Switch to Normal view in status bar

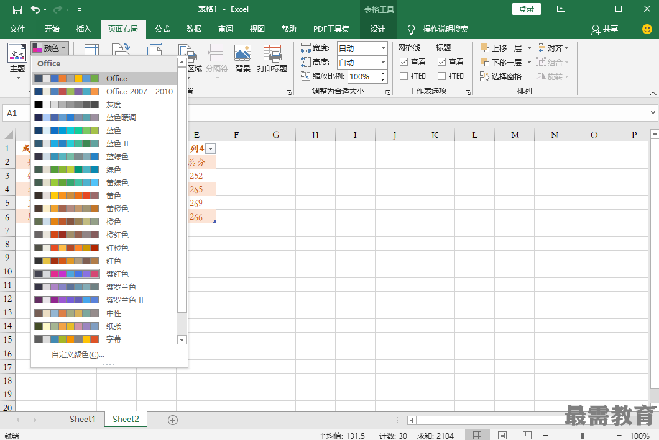click(477, 436)
